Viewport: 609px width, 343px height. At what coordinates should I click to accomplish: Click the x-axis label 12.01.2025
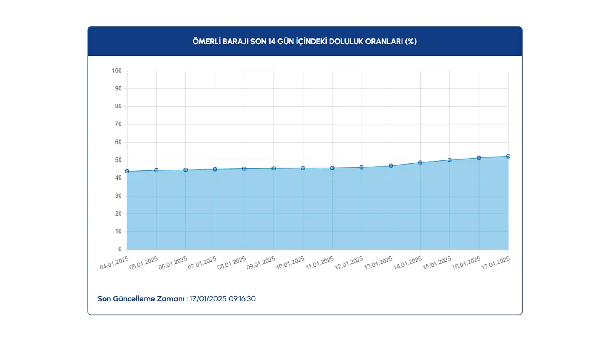tap(349, 263)
